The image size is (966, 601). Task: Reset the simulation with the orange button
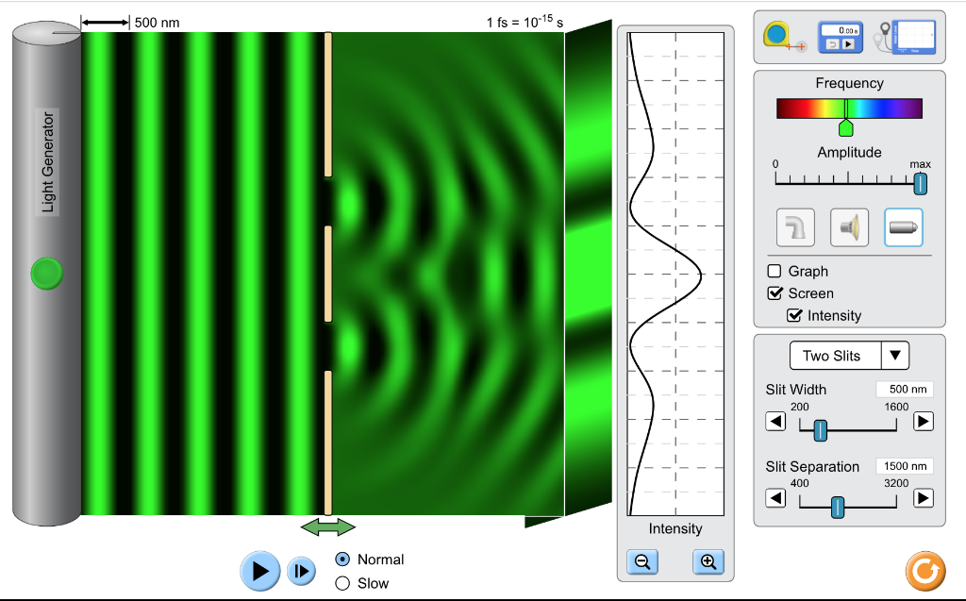coord(924,571)
